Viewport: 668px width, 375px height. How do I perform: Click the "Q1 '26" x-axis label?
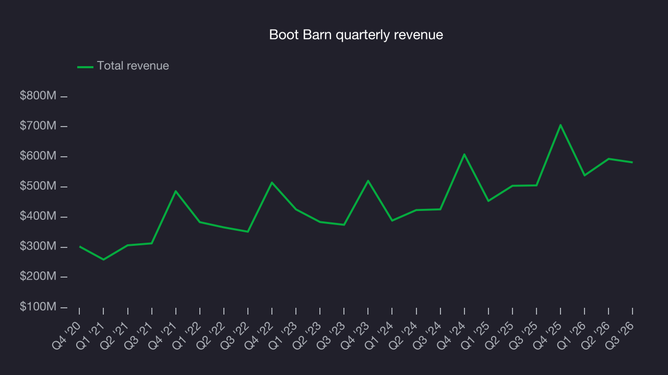572,335
